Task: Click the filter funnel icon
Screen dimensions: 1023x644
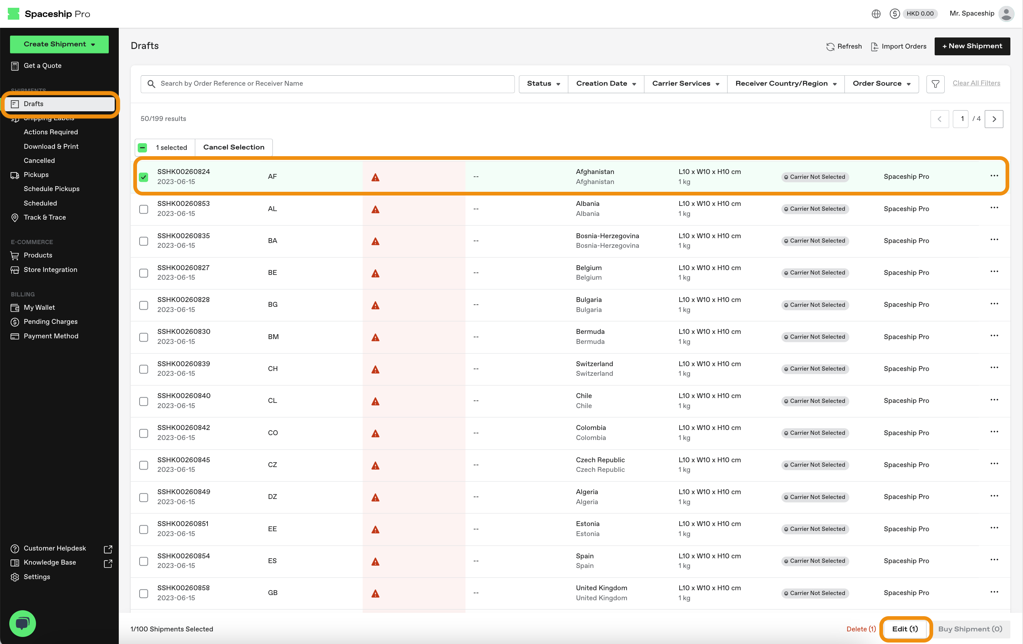Action: pyautogui.click(x=935, y=83)
